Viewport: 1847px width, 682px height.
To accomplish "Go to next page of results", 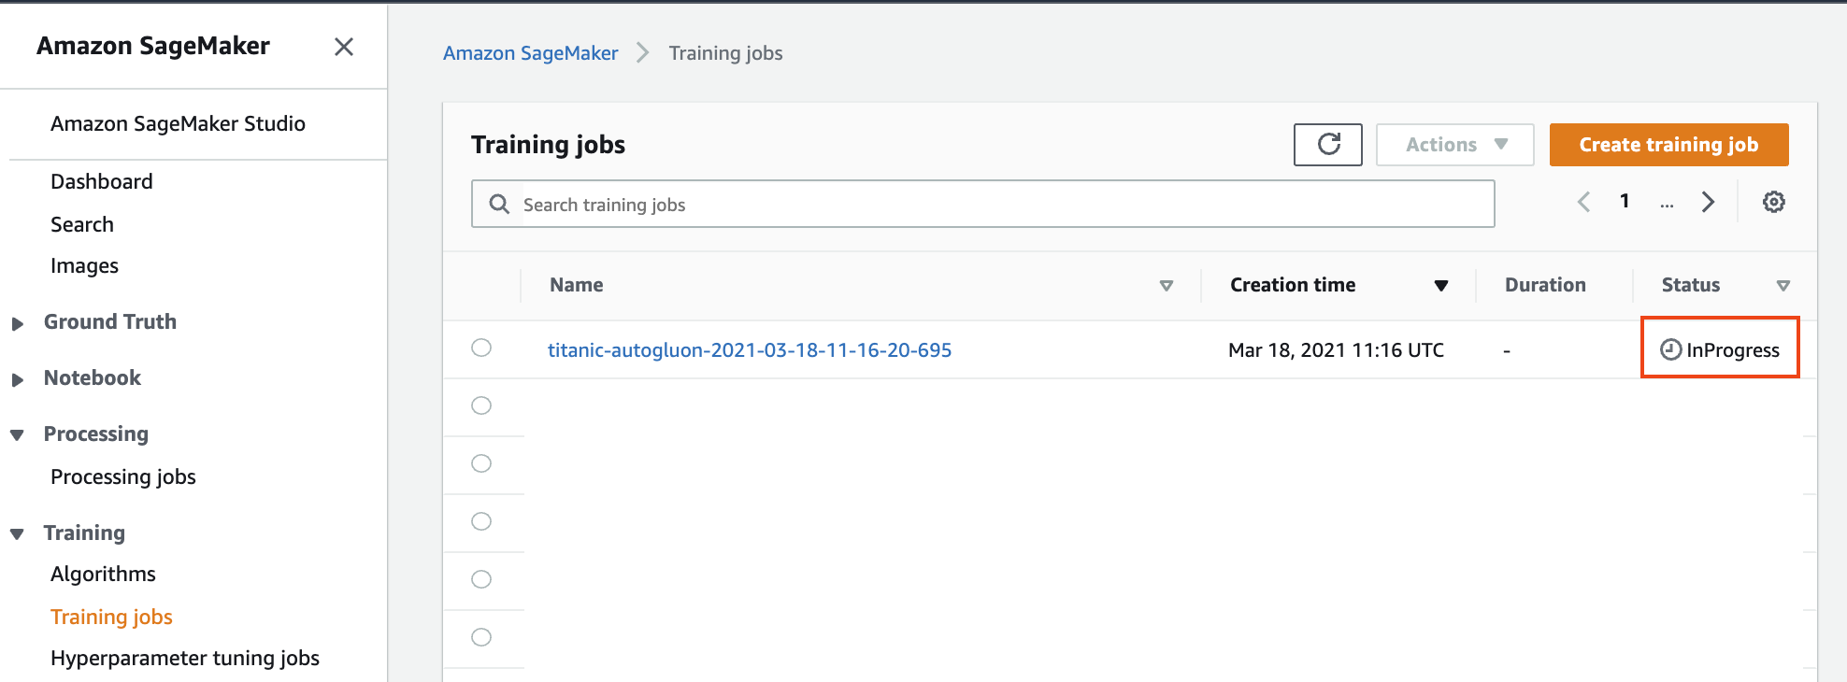I will click(1708, 202).
